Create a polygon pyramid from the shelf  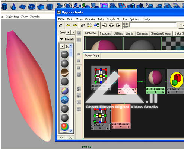point(41,7)
